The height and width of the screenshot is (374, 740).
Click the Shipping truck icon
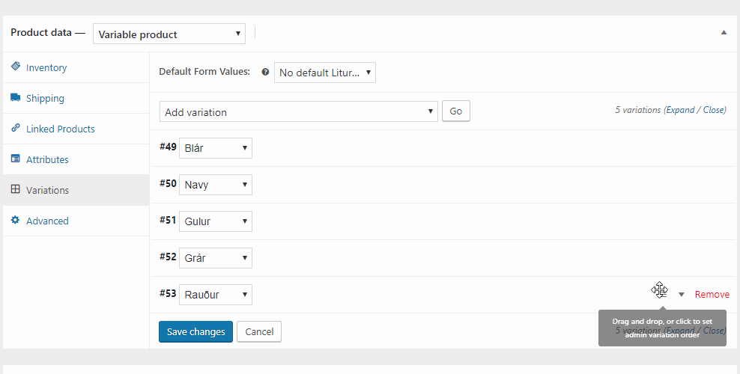point(16,97)
